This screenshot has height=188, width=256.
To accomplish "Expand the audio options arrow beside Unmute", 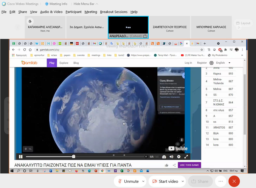I will point(143,181).
